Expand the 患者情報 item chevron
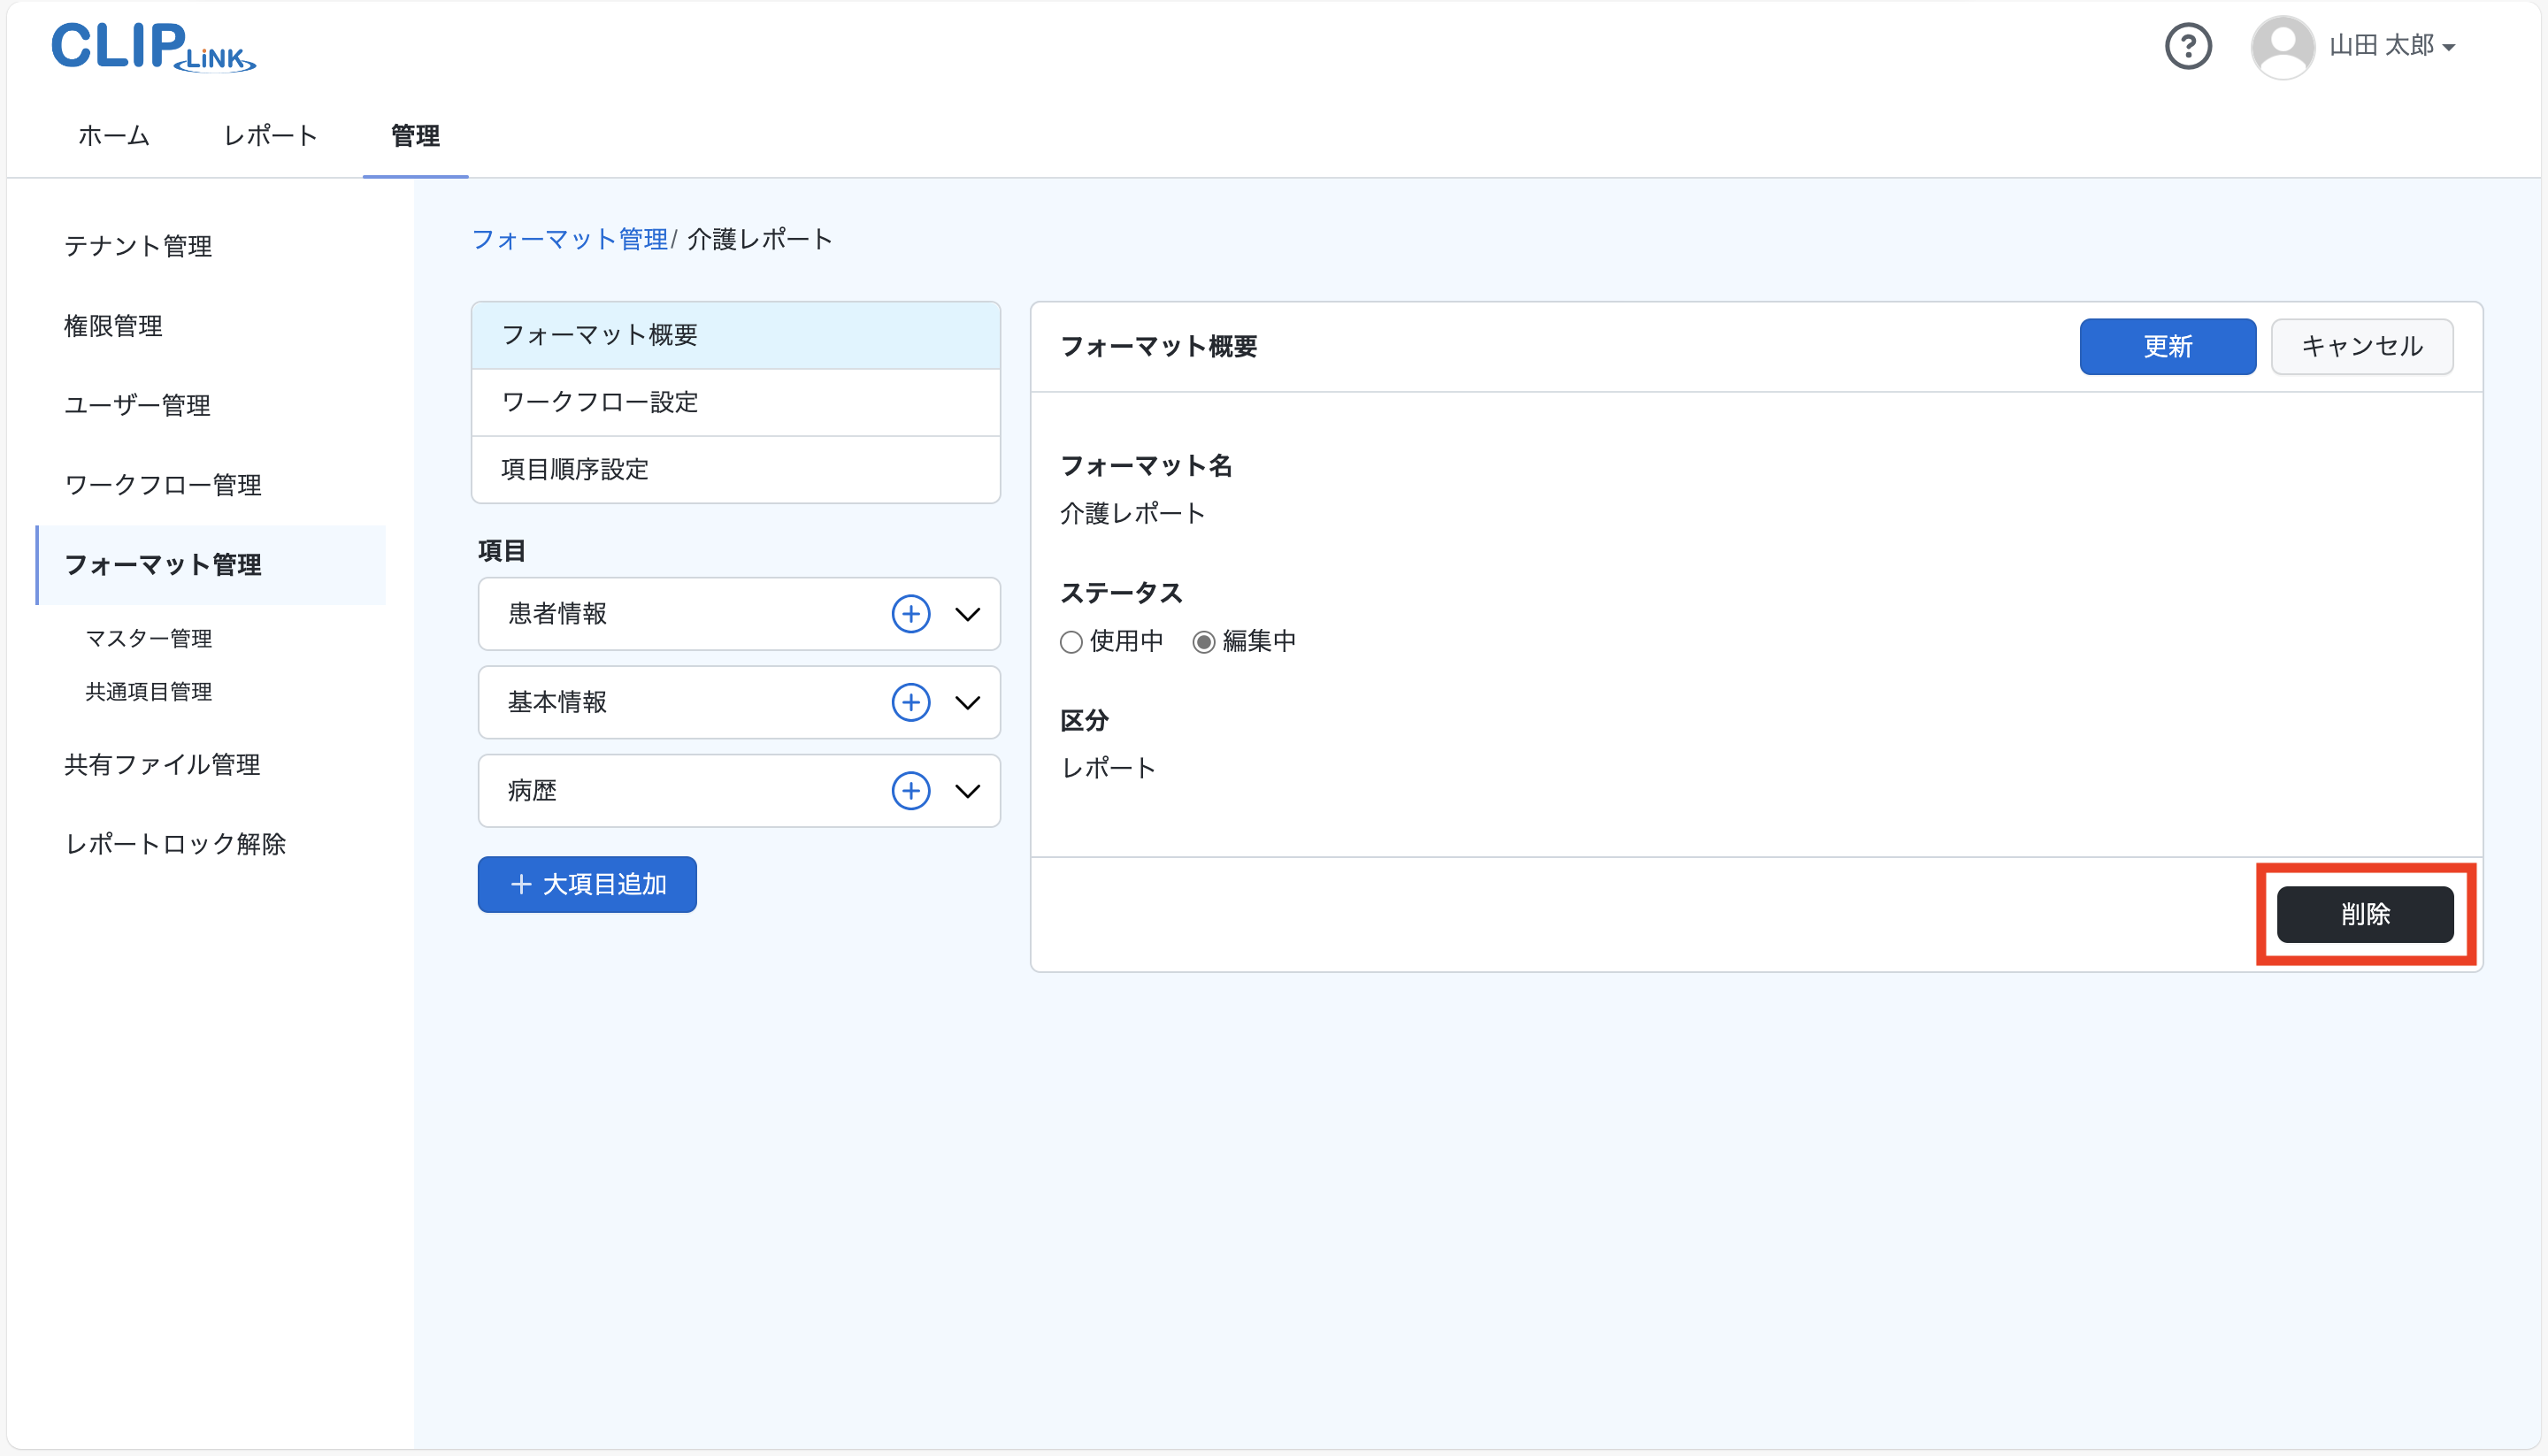 (x=967, y=614)
